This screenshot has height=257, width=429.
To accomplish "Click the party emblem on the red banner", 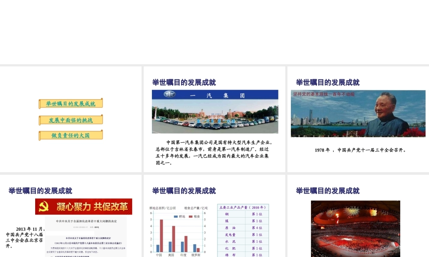I will tap(43, 207).
